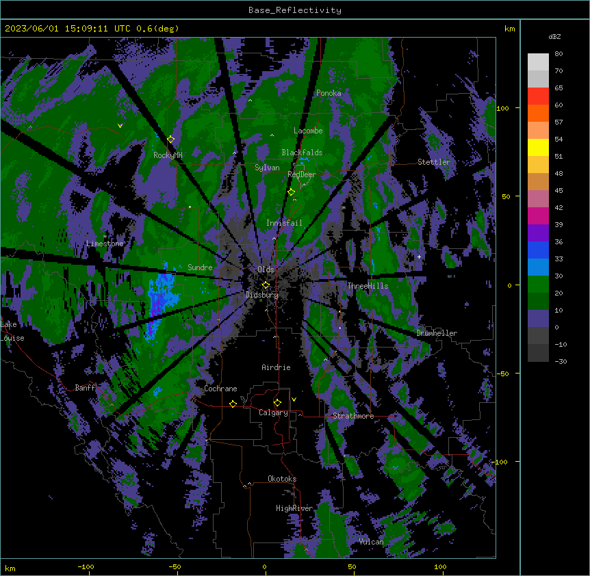Click the Okotoks label
Image resolution: width=590 pixels, height=576 pixels.
[x=282, y=479]
